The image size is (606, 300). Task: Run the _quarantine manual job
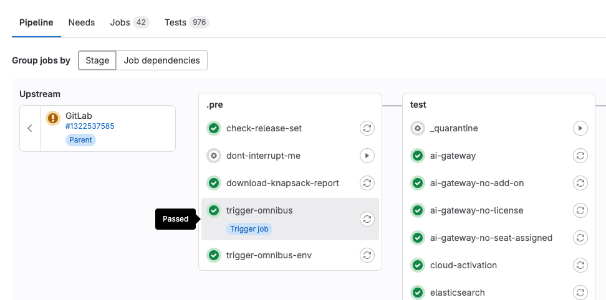coord(580,128)
